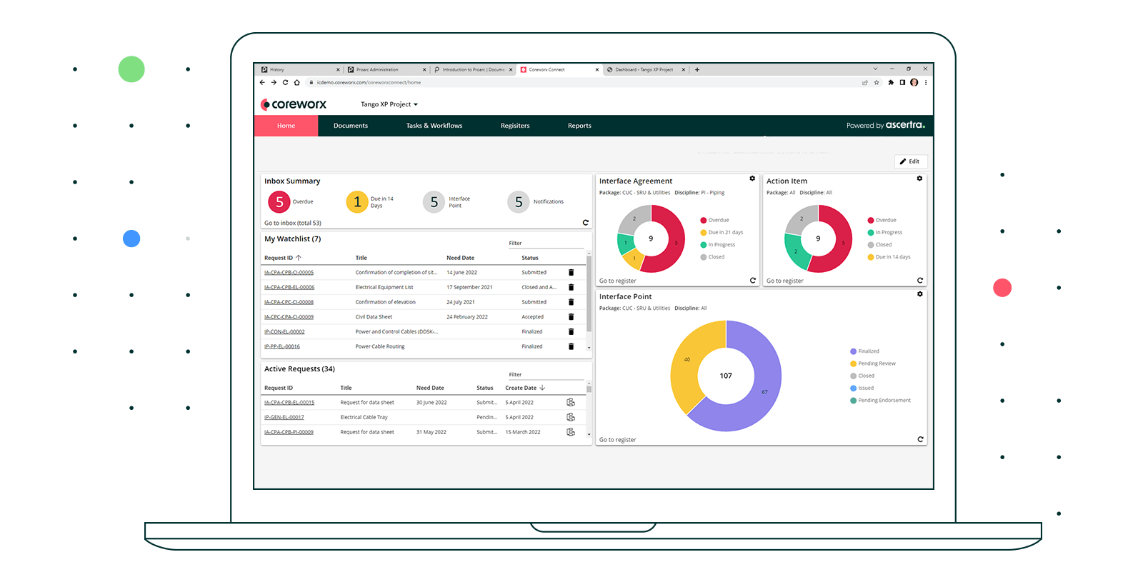This screenshot has height=577, width=1143.
Task: Click action icon for IA-CPA-CPB-EL-00015 request
Action: [571, 402]
